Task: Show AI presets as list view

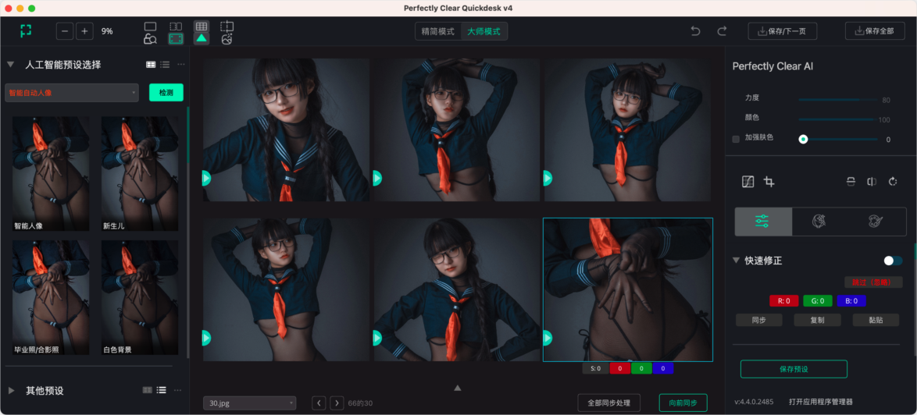Action: pyautogui.click(x=165, y=65)
